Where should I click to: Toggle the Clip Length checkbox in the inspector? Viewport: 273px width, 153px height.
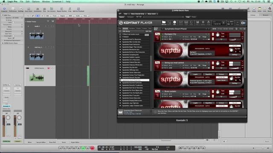13,36
